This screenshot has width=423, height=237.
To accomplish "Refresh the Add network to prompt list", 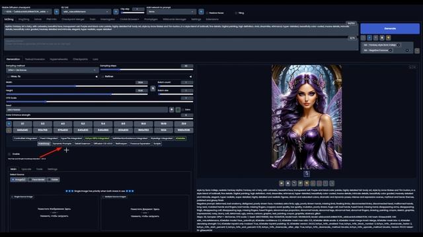I will [201, 12].
